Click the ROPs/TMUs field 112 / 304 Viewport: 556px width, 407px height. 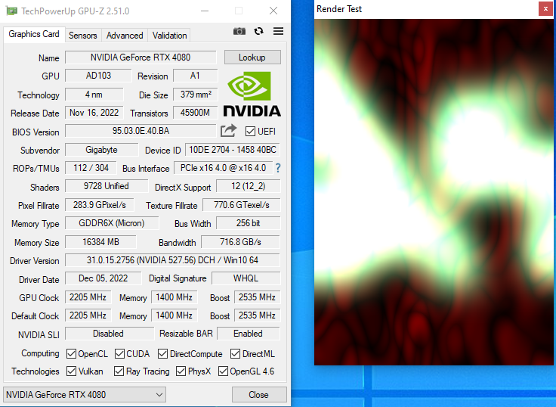(91, 168)
